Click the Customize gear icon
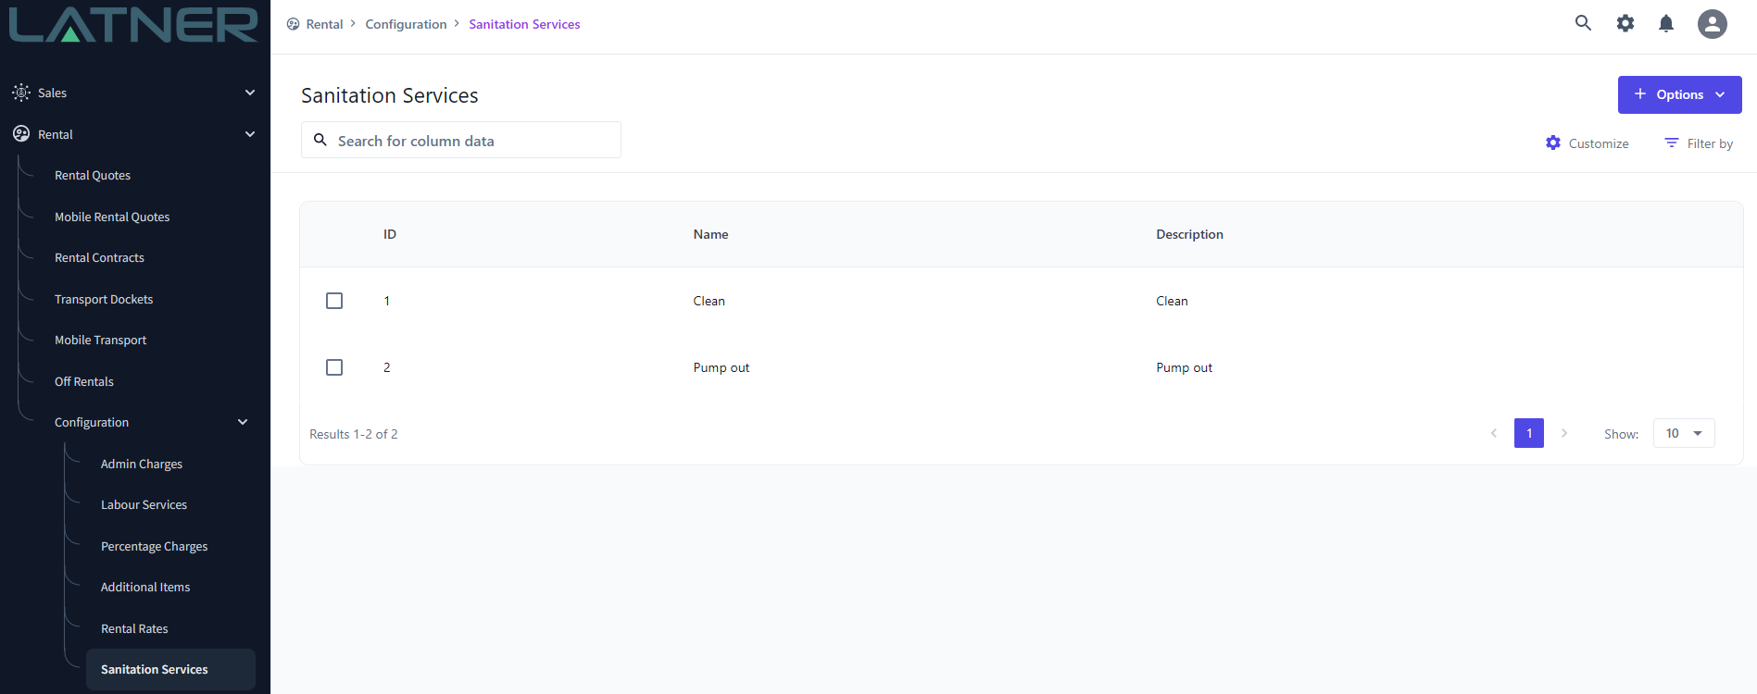This screenshot has width=1757, height=694. (1553, 143)
